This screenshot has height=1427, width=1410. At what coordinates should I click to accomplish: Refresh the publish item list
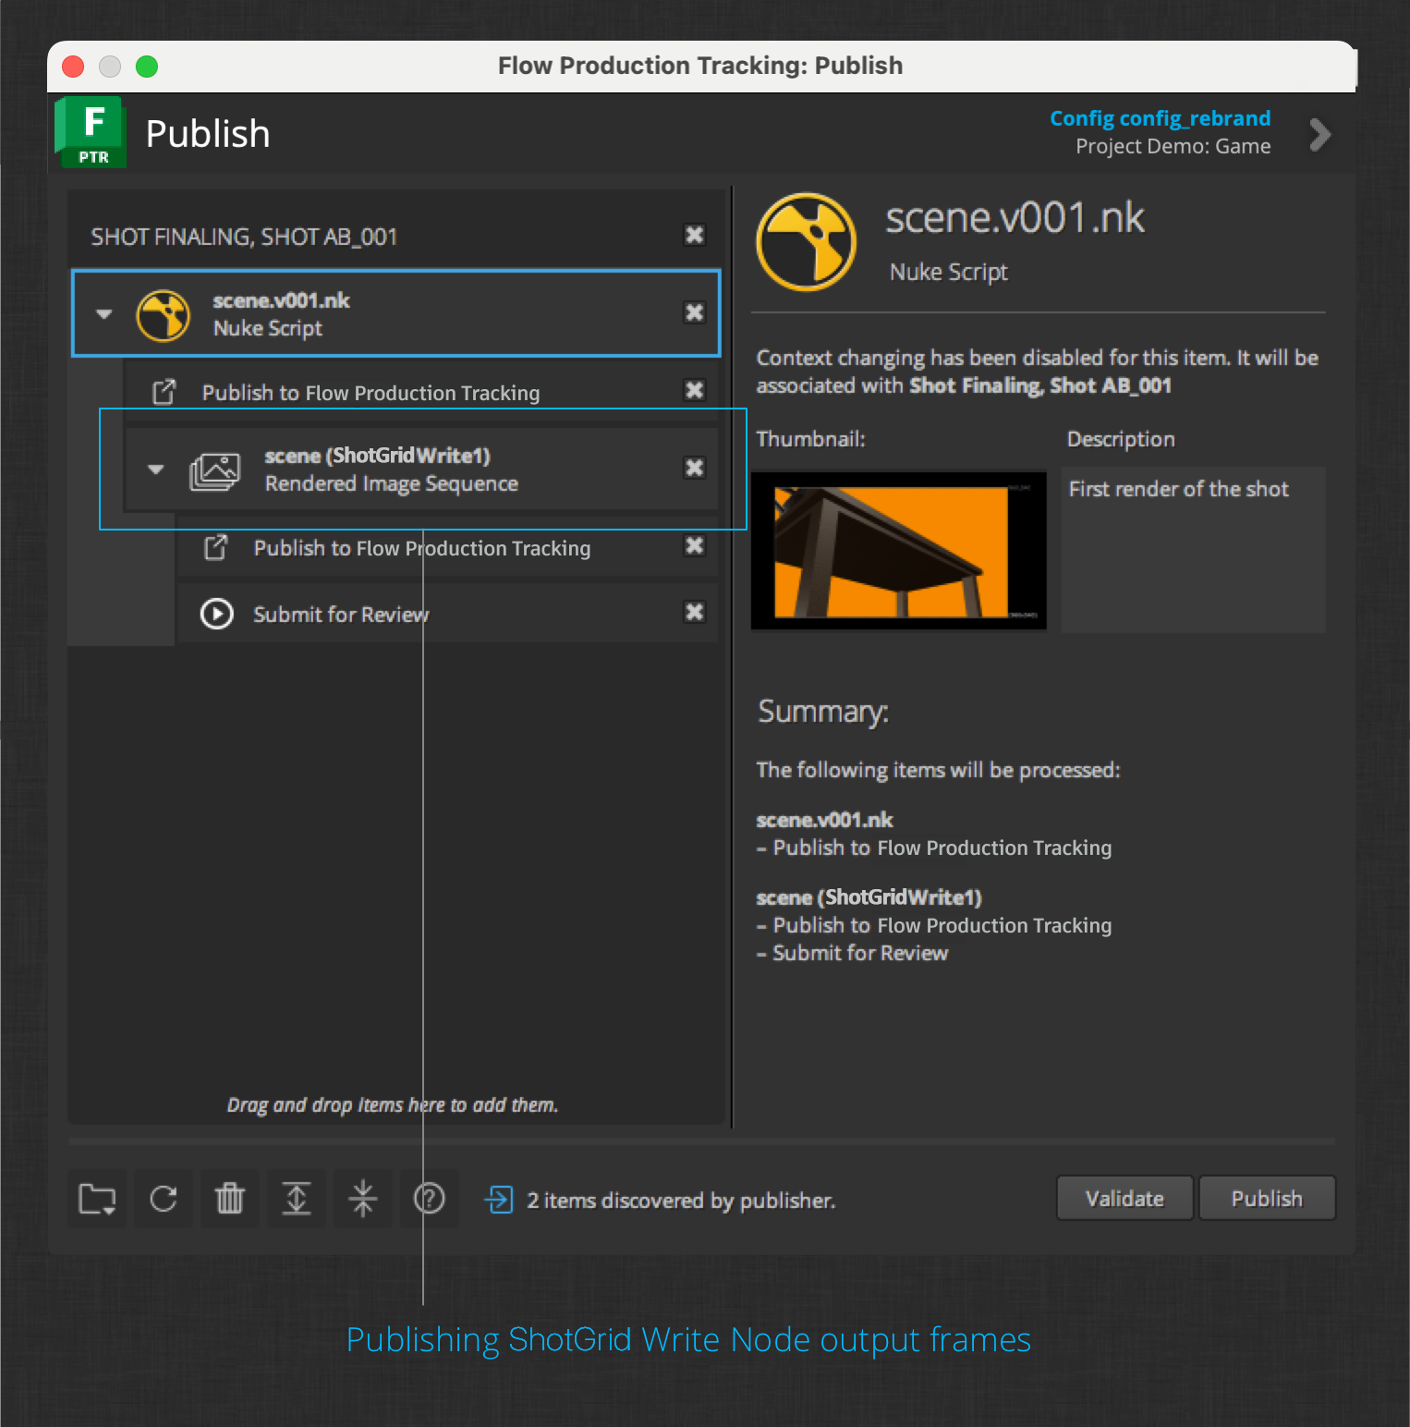[x=164, y=1199]
